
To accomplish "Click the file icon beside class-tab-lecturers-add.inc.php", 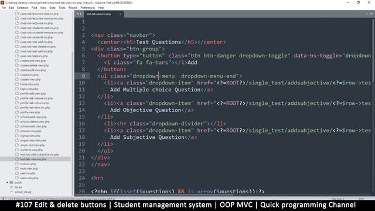I will pos(17,14).
